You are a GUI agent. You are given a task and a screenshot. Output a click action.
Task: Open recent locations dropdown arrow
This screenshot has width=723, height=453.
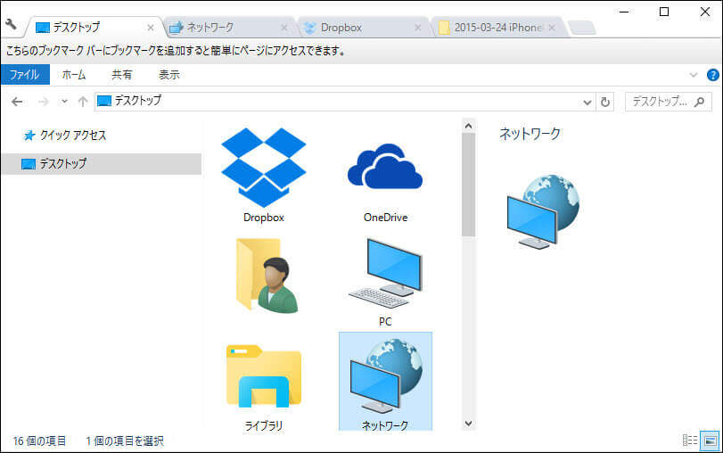coord(64,102)
